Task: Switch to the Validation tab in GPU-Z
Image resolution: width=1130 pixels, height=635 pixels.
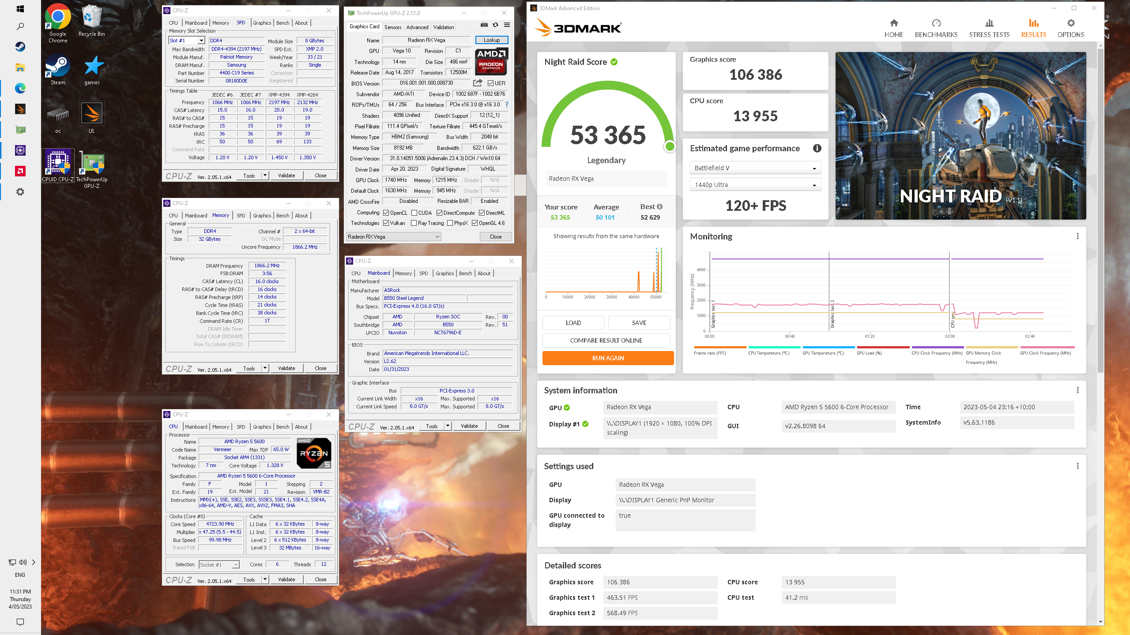Action: tap(444, 27)
